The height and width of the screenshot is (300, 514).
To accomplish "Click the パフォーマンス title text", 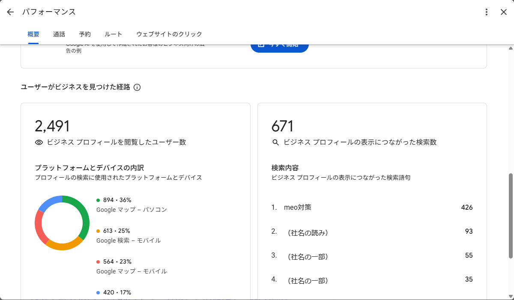I will [49, 12].
